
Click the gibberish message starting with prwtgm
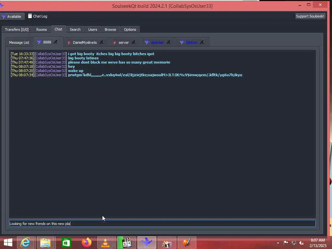(155, 75)
